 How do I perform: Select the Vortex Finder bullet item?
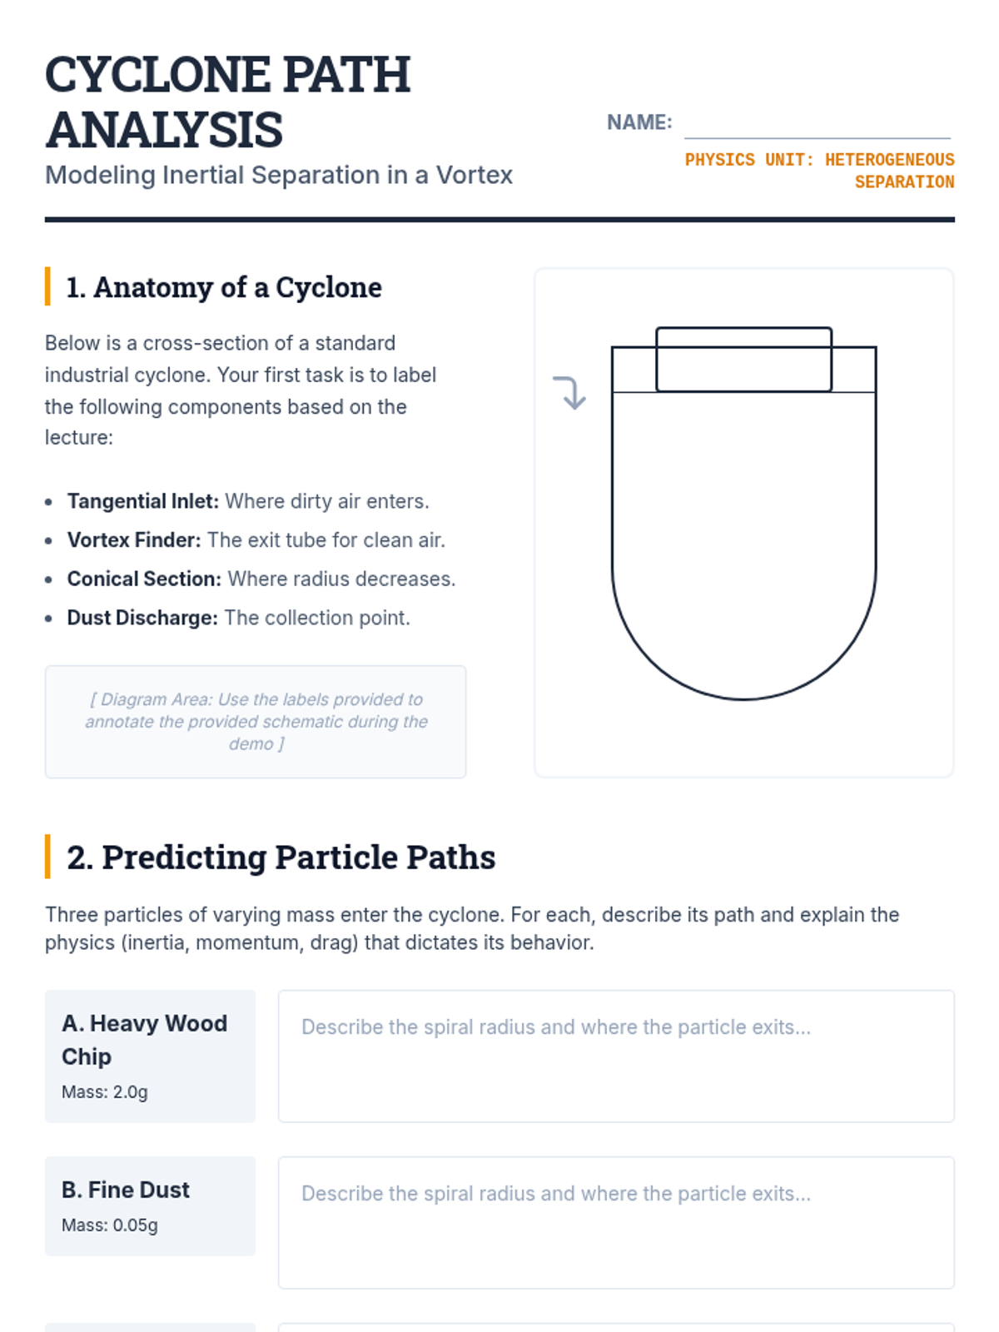coord(256,540)
